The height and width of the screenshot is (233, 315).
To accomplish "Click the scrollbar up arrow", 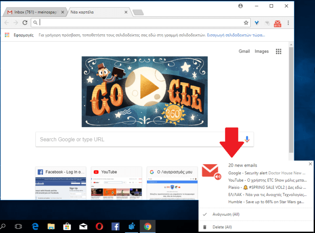I will (291, 45).
